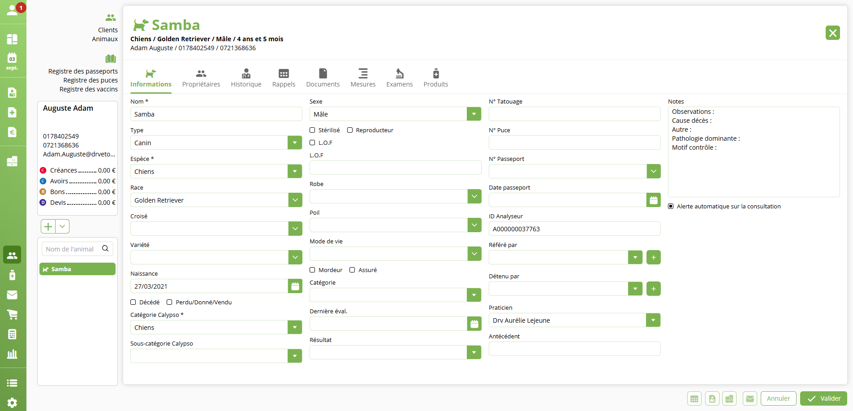Open the Rappels tab
Image resolution: width=853 pixels, height=411 pixels.
[284, 78]
